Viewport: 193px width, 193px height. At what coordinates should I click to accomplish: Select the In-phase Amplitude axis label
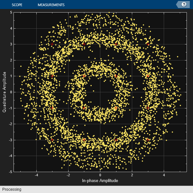pyautogui.click(x=100, y=180)
